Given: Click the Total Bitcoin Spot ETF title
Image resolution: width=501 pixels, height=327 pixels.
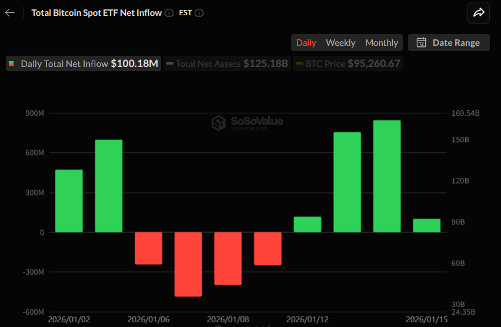Looking at the screenshot, I should 96,12.
